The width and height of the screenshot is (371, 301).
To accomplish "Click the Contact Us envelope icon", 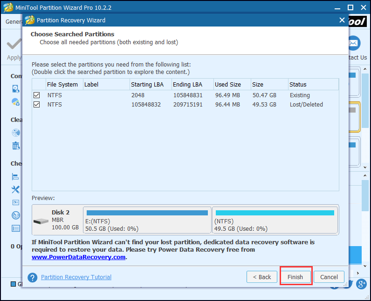I will 354,43.
